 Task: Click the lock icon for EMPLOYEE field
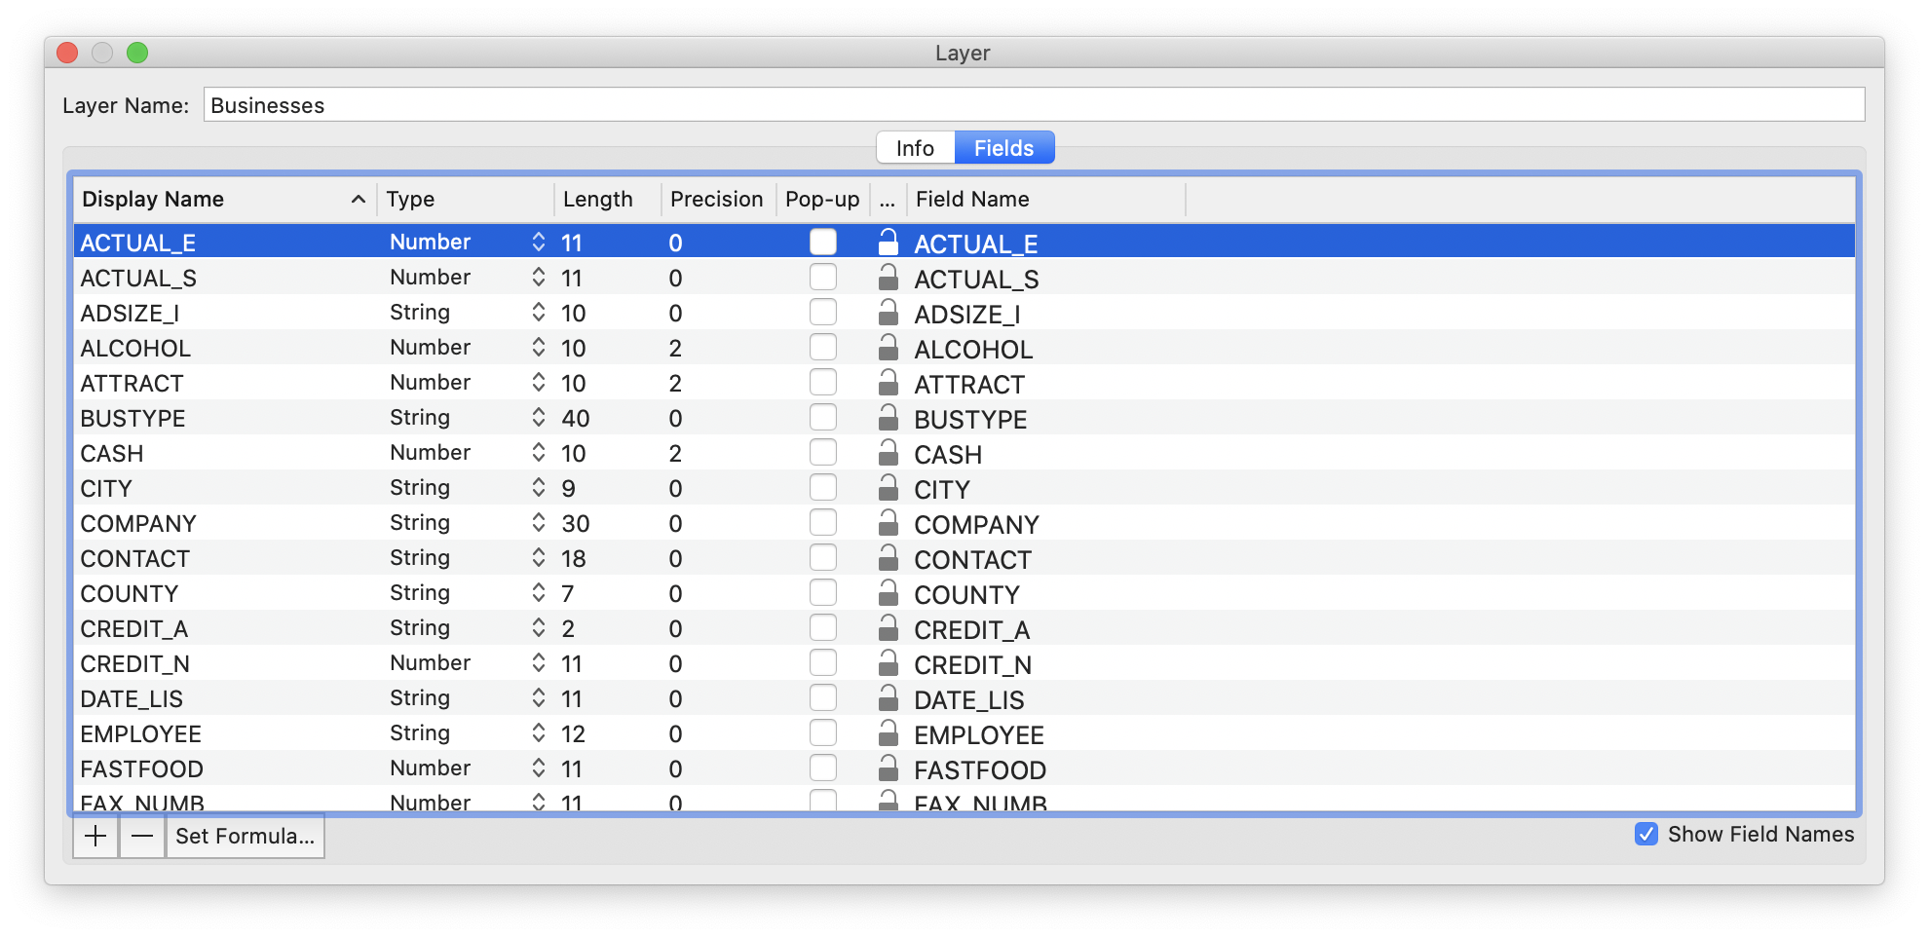889,732
